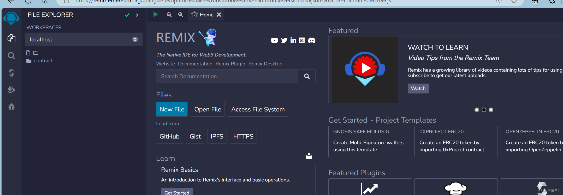Open Remix LinkedIn icon
The image size is (563, 195).
pyautogui.click(x=293, y=40)
